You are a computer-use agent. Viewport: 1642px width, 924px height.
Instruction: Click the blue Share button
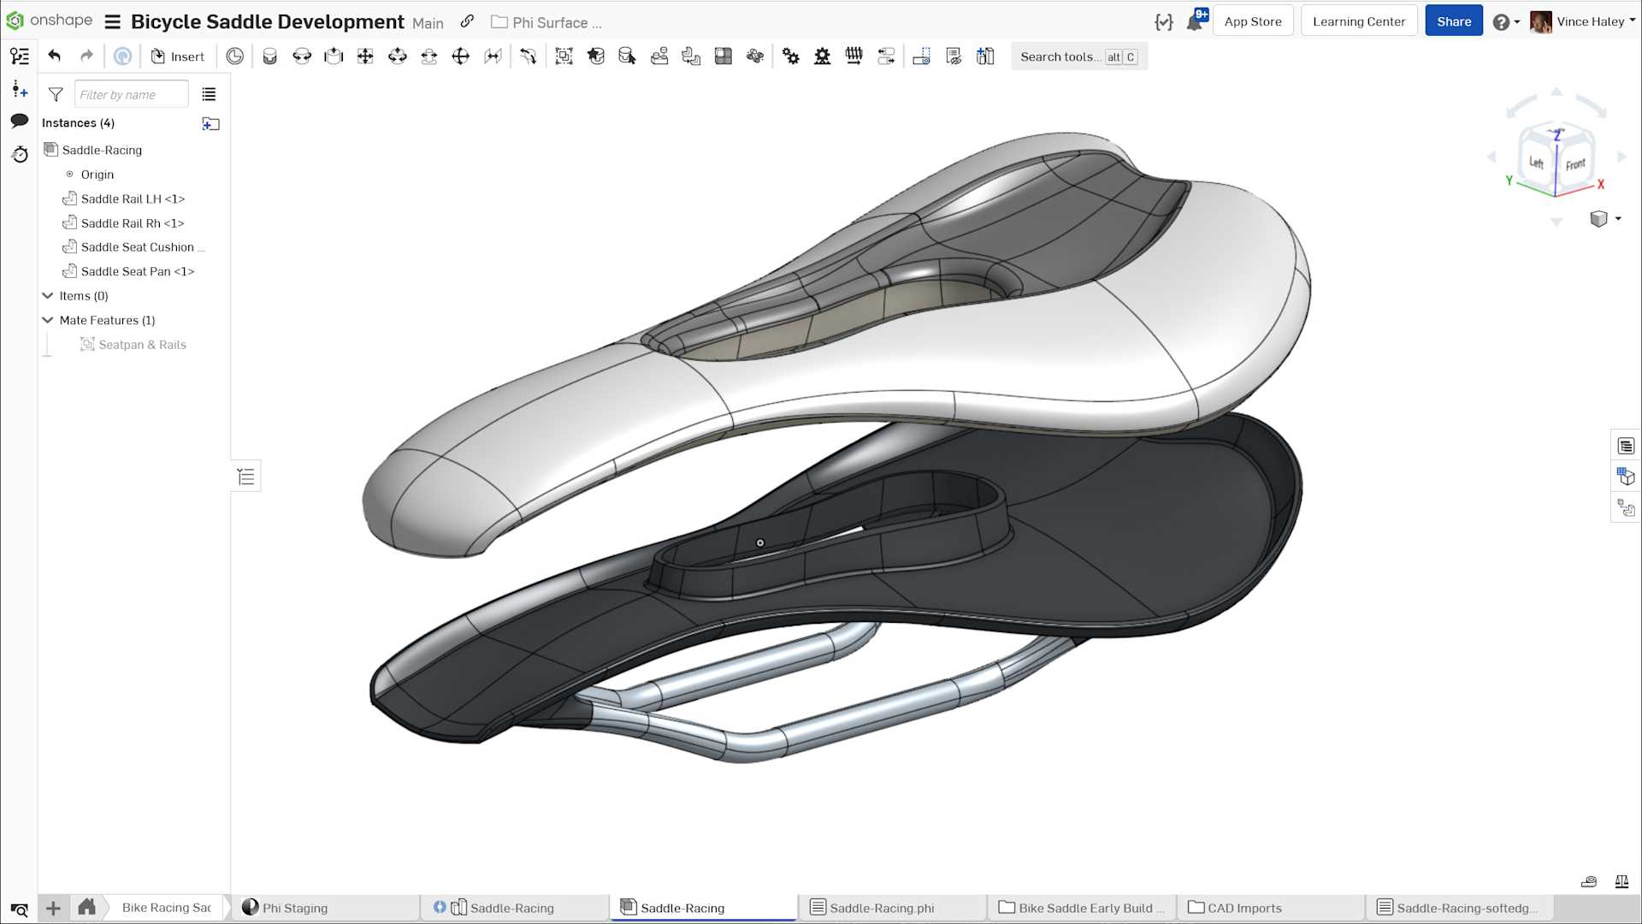pyautogui.click(x=1453, y=21)
